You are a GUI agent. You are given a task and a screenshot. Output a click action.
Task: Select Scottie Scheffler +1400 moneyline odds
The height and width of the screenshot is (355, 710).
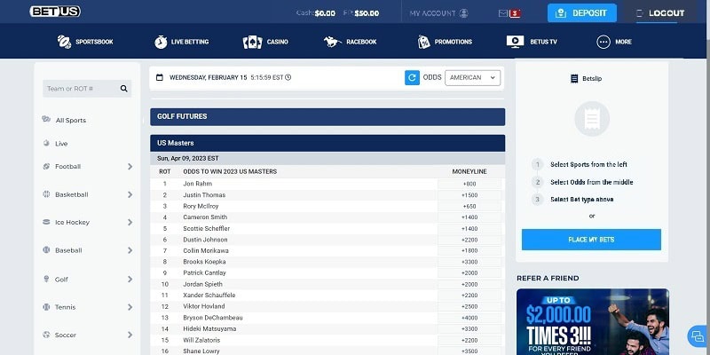(469, 229)
